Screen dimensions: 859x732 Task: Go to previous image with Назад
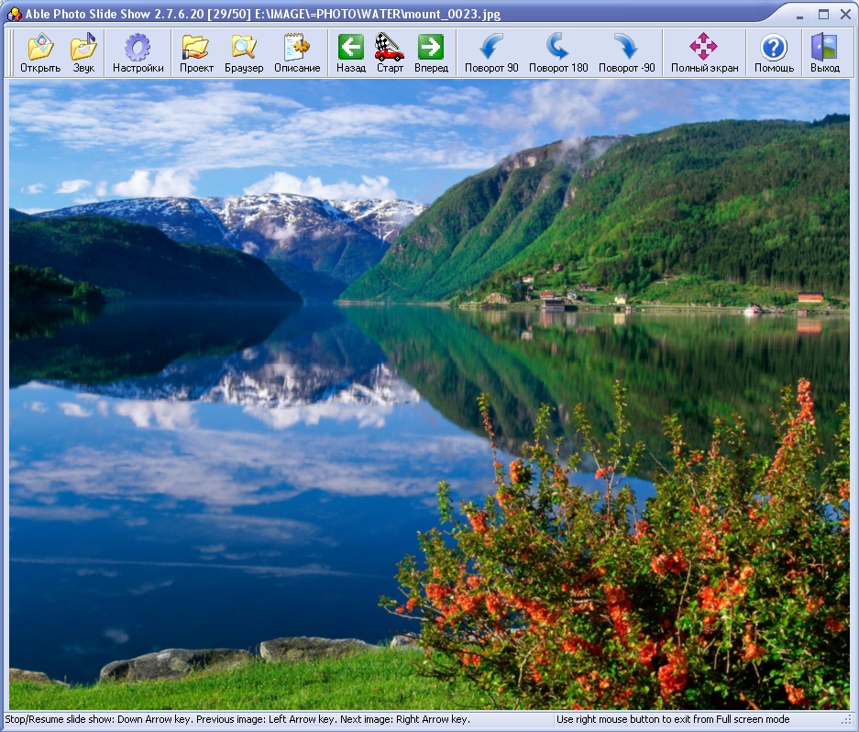(x=350, y=53)
